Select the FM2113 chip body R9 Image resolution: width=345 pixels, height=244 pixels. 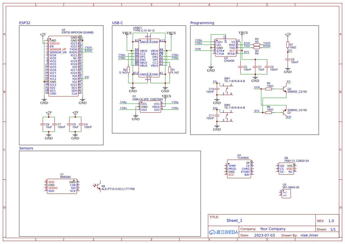pyautogui.click(x=286, y=169)
